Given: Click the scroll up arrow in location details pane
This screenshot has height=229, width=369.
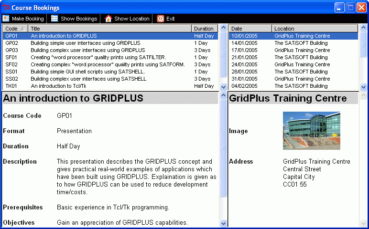Looking at the screenshot, I should pyautogui.click(x=364, y=96).
